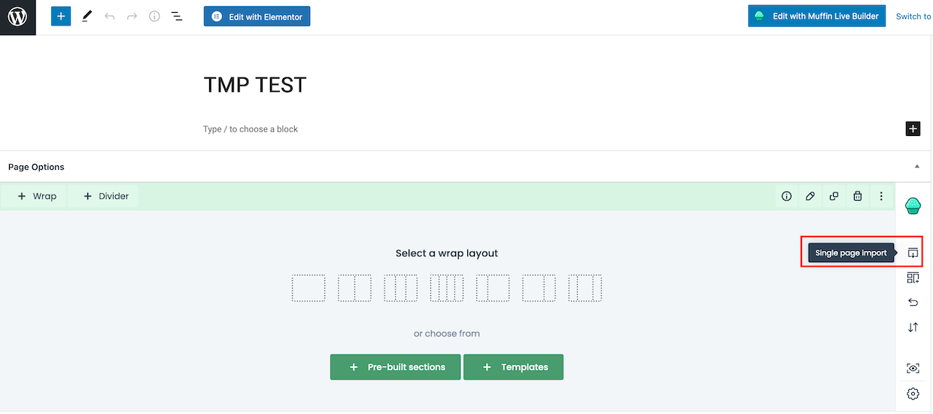Click the TMP TEST title field
This screenshot has height=414, width=933.
click(255, 85)
